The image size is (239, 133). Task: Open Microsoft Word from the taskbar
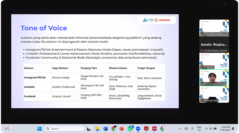tap(105, 129)
